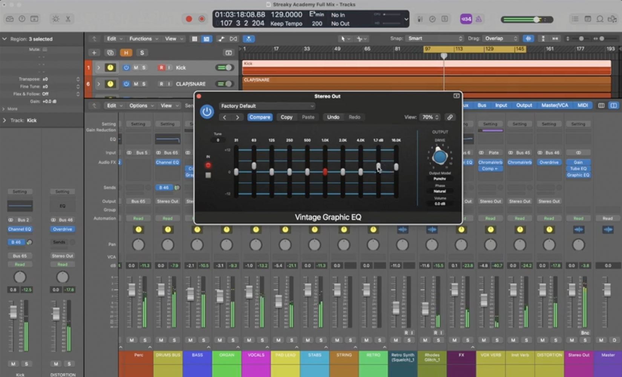Open the Snap mode dropdown
The image size is (622, 377).
(434, 38)
